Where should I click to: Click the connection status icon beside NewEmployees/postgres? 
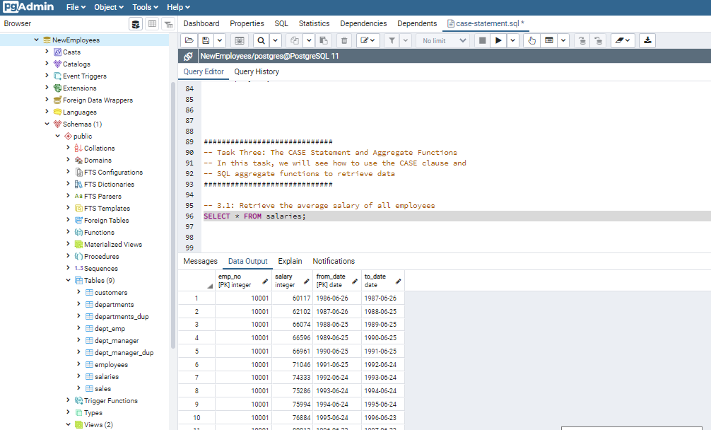coord(188,56)
